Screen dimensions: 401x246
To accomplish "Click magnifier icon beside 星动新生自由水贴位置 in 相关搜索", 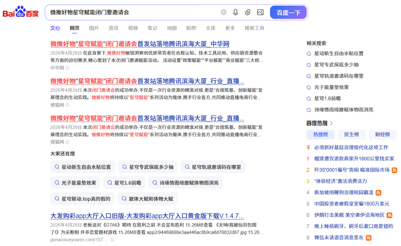I will pos(309,53).
